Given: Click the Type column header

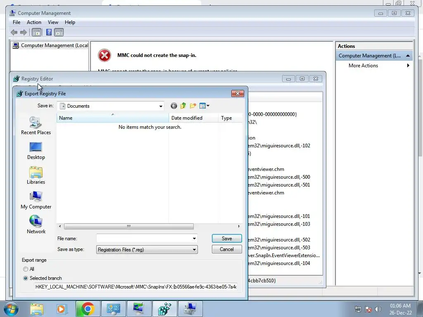Looking at the screenshot, I should tap(231, 118).
